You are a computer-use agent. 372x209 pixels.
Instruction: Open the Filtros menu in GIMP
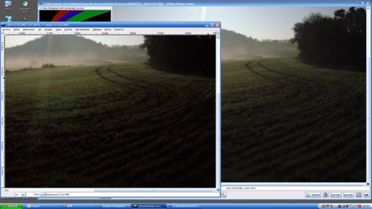[x=108, y=30]
